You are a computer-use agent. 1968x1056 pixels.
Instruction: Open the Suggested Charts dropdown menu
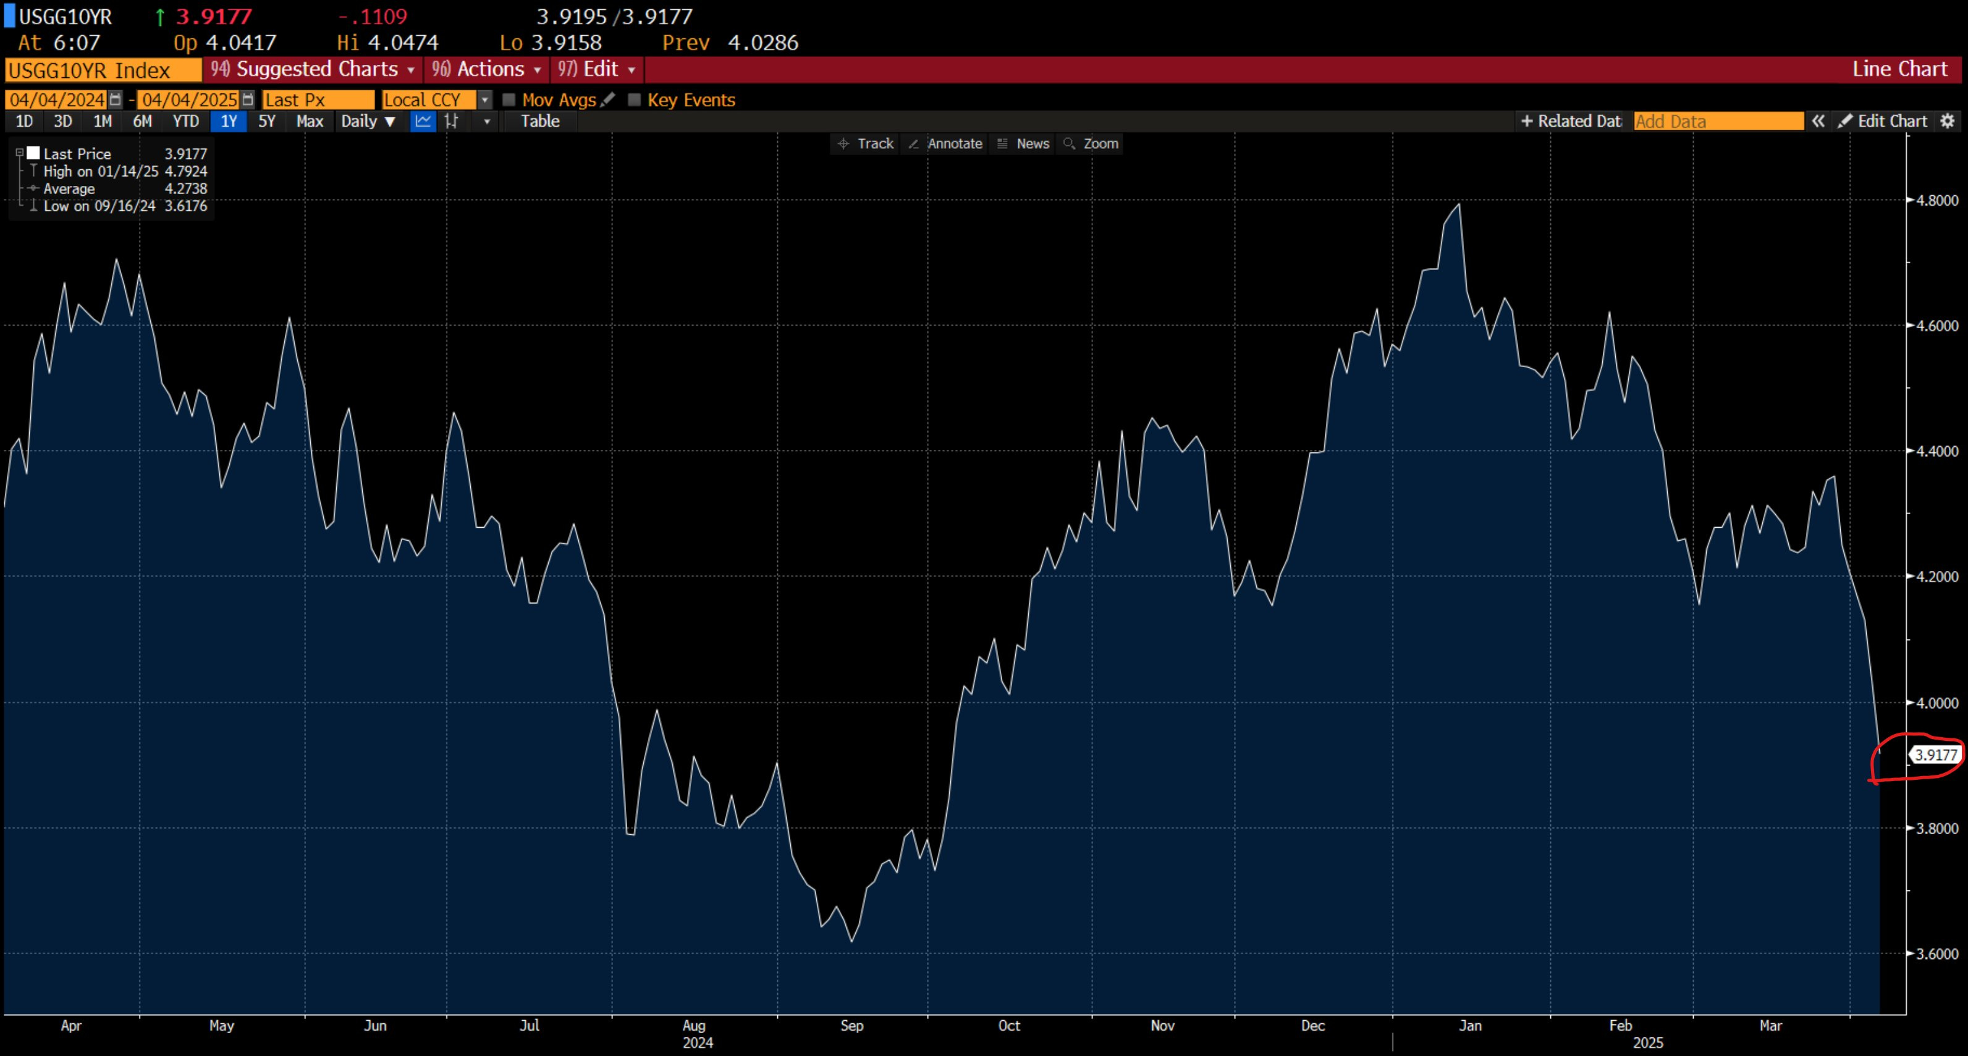(313, 69)
